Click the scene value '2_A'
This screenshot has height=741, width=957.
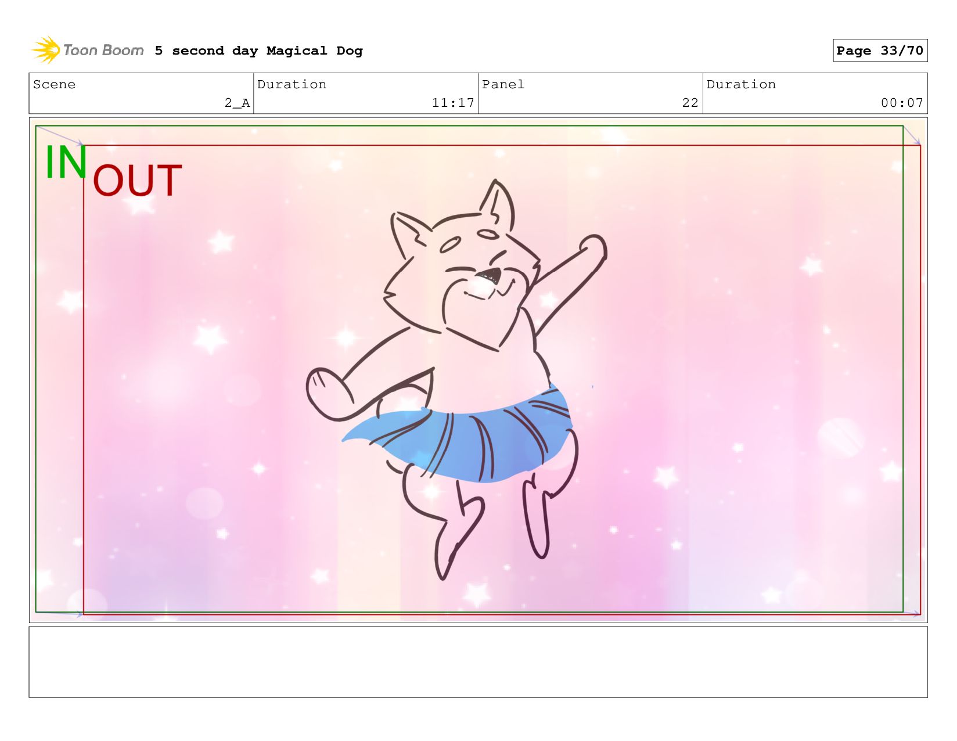click(237, 103)
